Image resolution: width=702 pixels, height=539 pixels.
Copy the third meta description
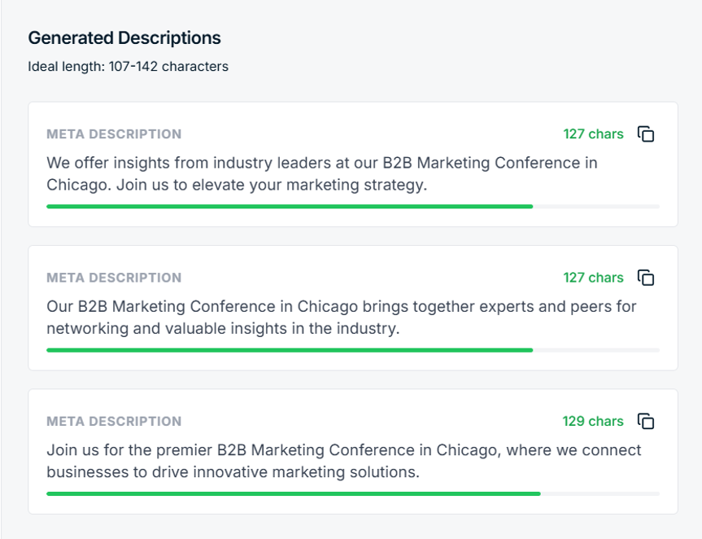click(x=646, y=421)
